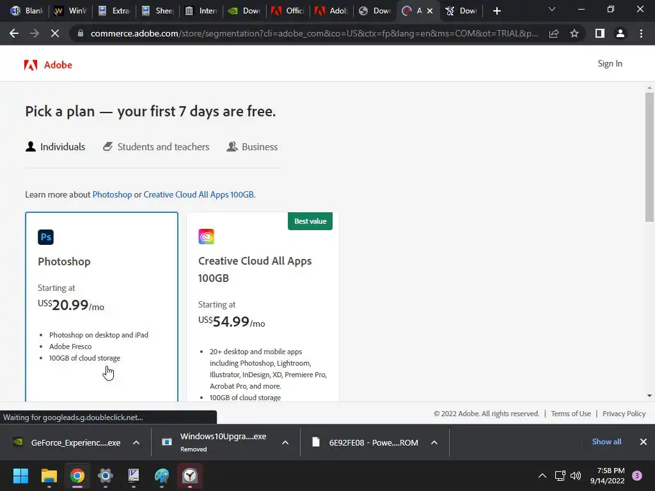Open the volume control in system tray
The height and width of the screenshot is (491, 655).
pyautogui.click(x=576, y=476)
